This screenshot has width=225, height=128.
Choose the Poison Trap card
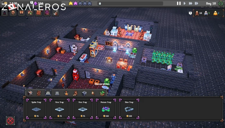pos(106,109)
